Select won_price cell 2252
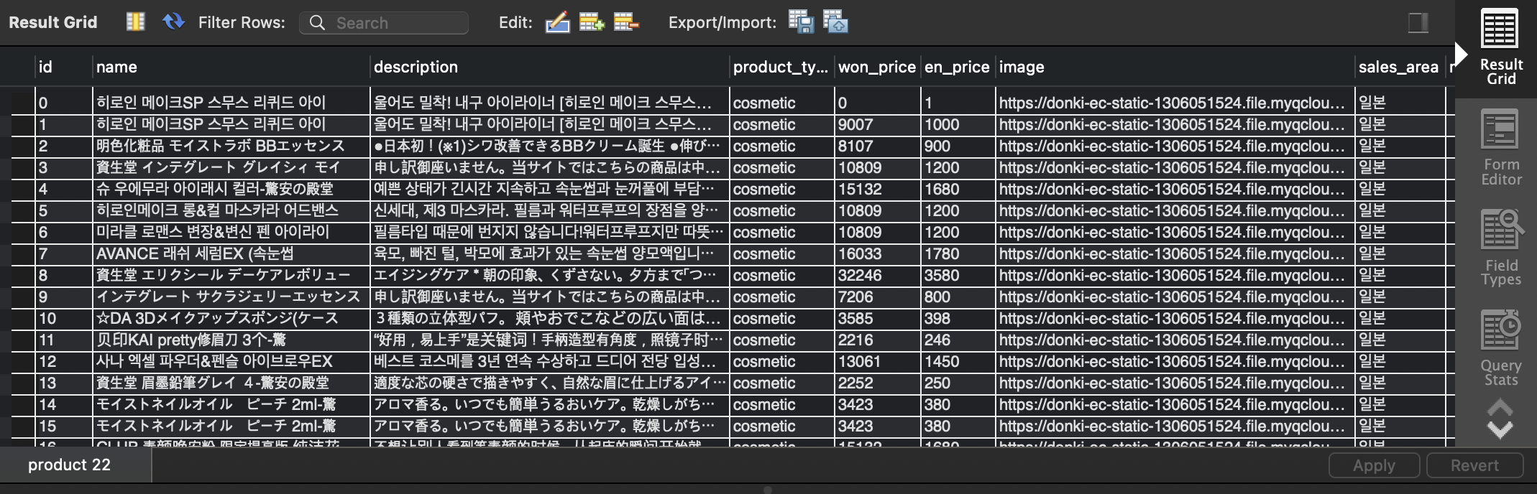This screenshot has height=494, width=1537. (x=877, y=383)
